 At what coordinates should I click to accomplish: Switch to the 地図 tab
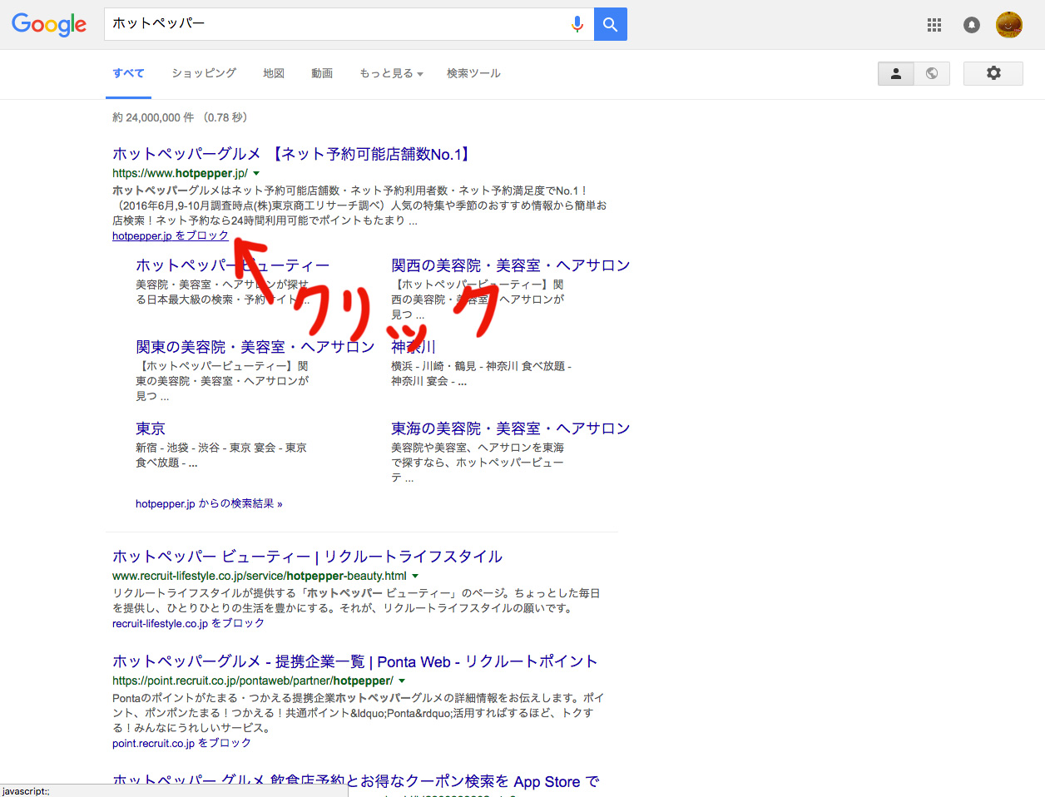[x=274, y=73]
